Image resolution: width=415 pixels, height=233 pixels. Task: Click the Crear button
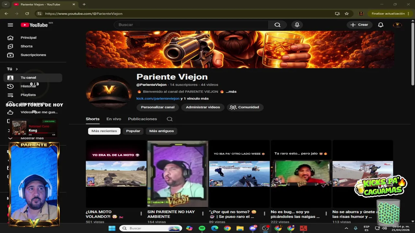click(x=359, y=25)
